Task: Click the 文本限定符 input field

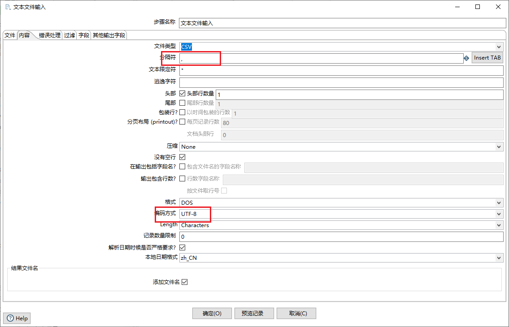Action: point(341,70)
